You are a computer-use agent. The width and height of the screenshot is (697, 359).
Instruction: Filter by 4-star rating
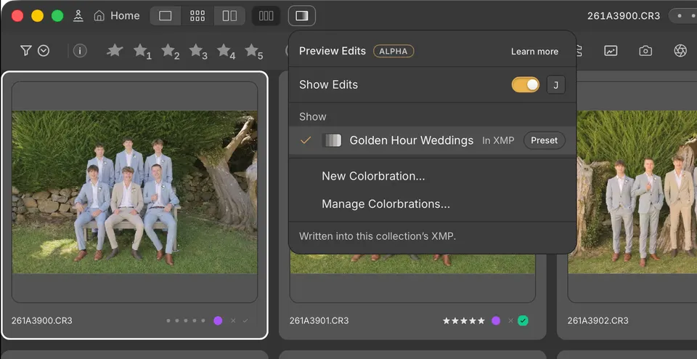click(226, 51)
